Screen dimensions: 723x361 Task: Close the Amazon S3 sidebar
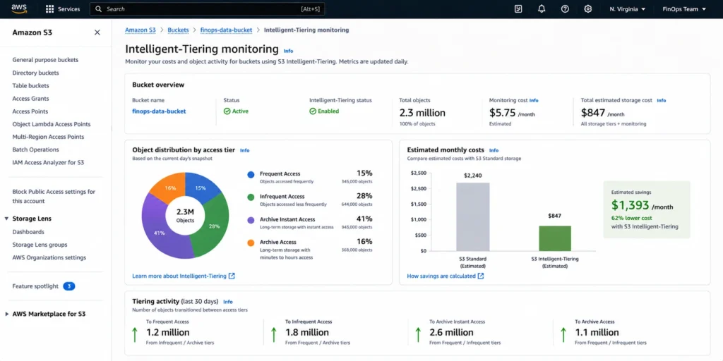(97, 32)
